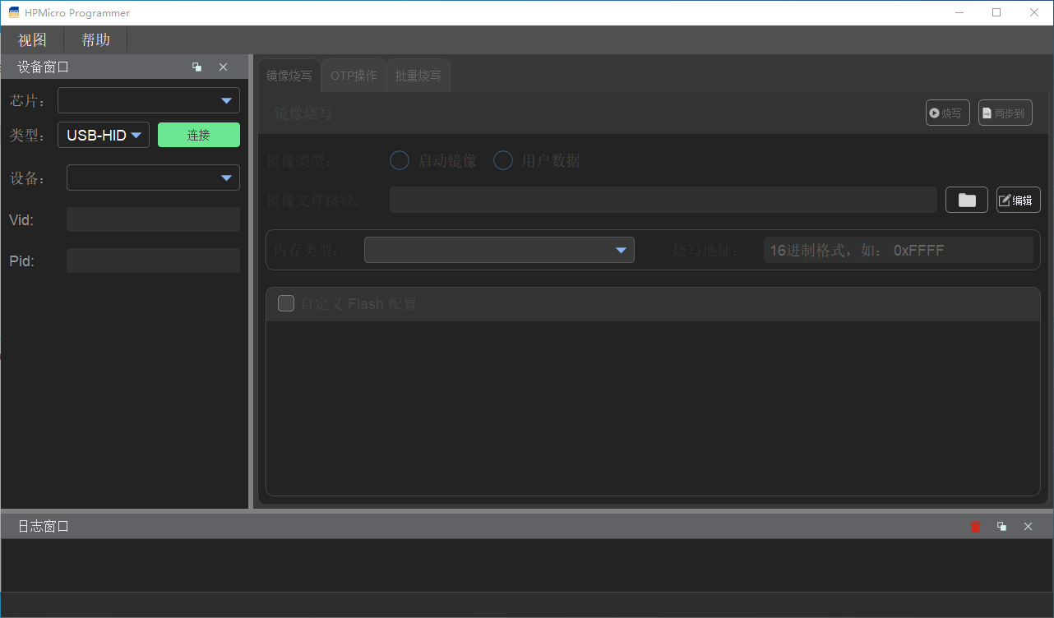Minimize the HPMicro Programmer window
This screenshot has height=618, width=1054.
coord(959,12)
